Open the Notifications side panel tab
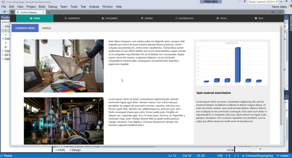The image size is (292, 158). (291, 23)
